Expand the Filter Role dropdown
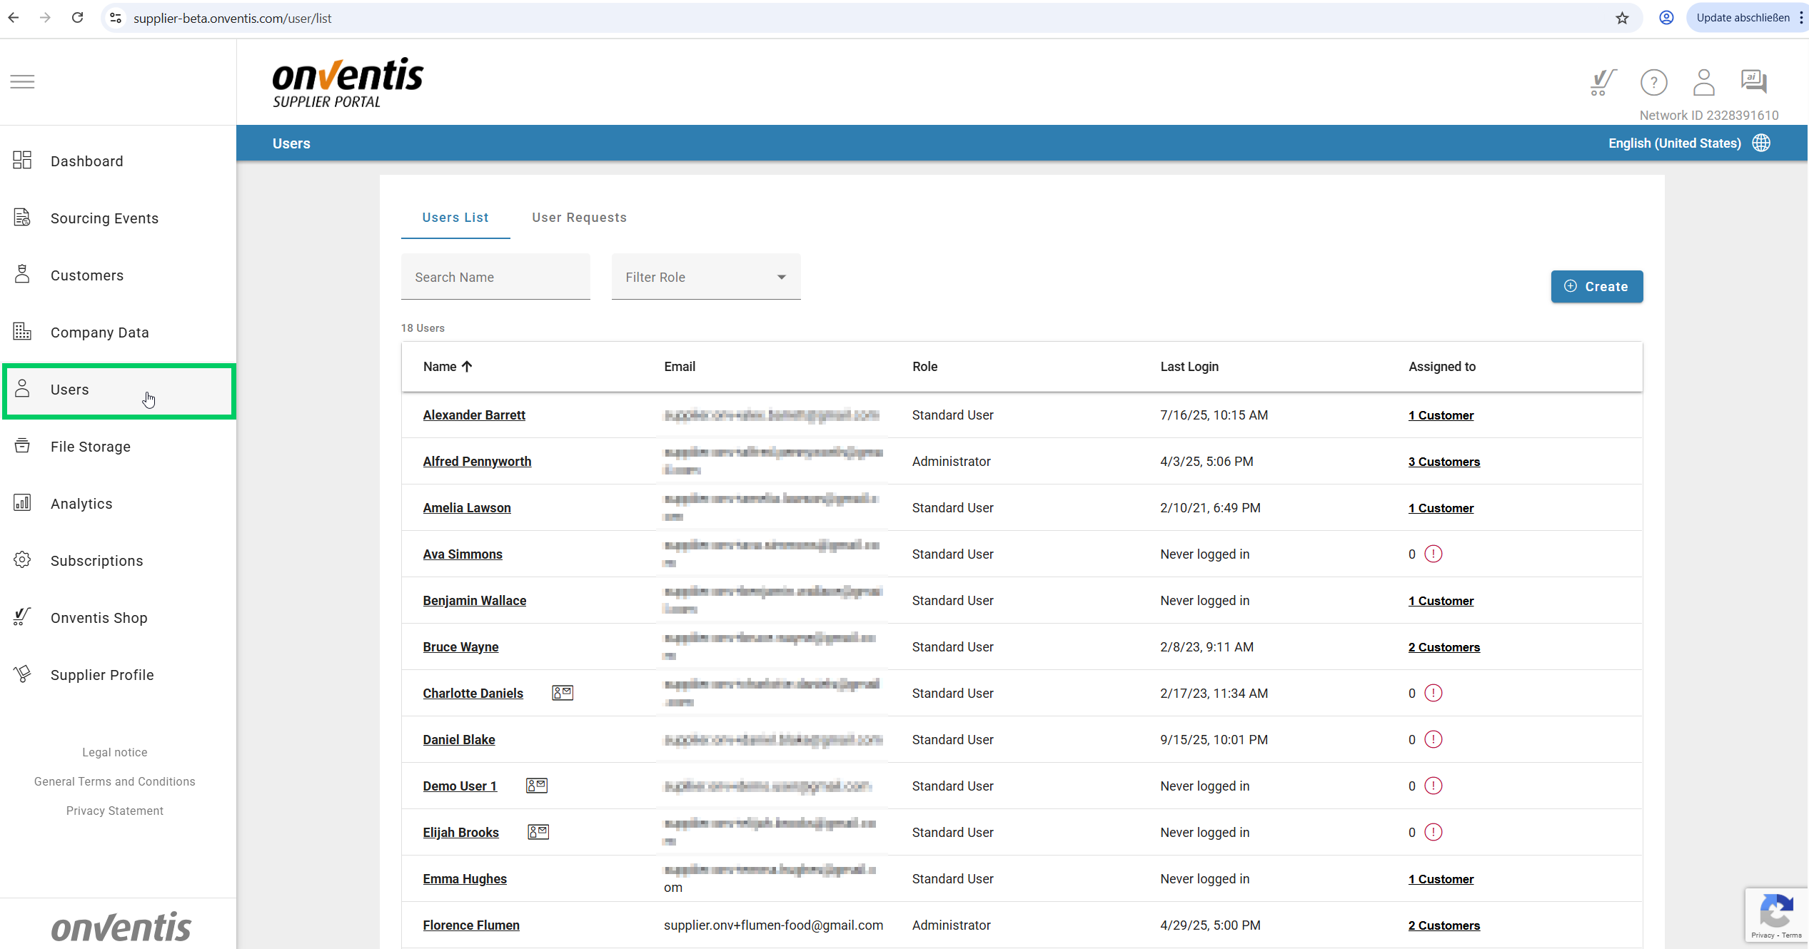1809x949 pixels. point(705,277)
